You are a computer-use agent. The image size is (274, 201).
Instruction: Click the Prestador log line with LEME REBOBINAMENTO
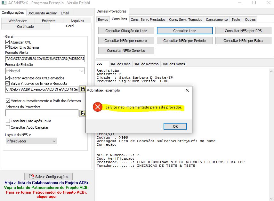pos(171,162)
